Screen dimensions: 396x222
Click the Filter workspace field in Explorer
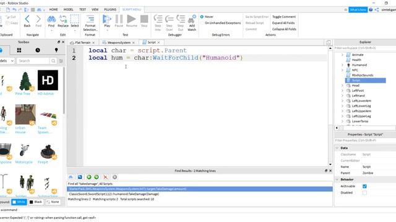pyautogui.click(x=365, y=48)
